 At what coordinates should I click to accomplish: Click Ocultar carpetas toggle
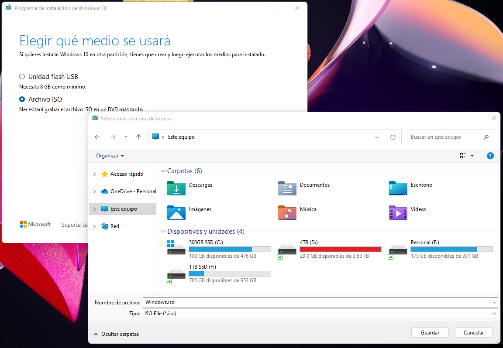point(117,334)
